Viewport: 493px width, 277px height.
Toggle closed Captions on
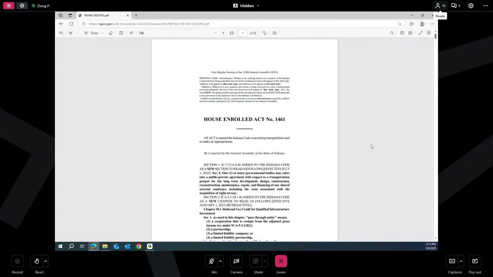452,261
